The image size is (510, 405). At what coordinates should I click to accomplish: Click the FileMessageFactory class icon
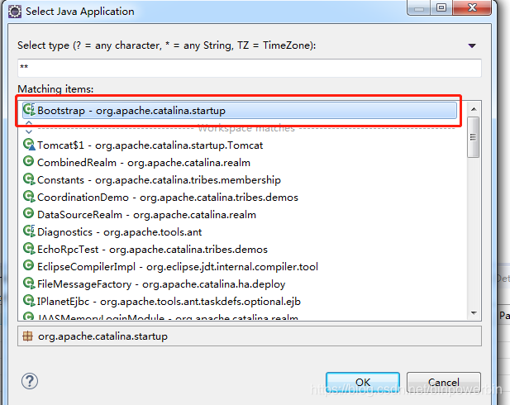tap(29, 283)
